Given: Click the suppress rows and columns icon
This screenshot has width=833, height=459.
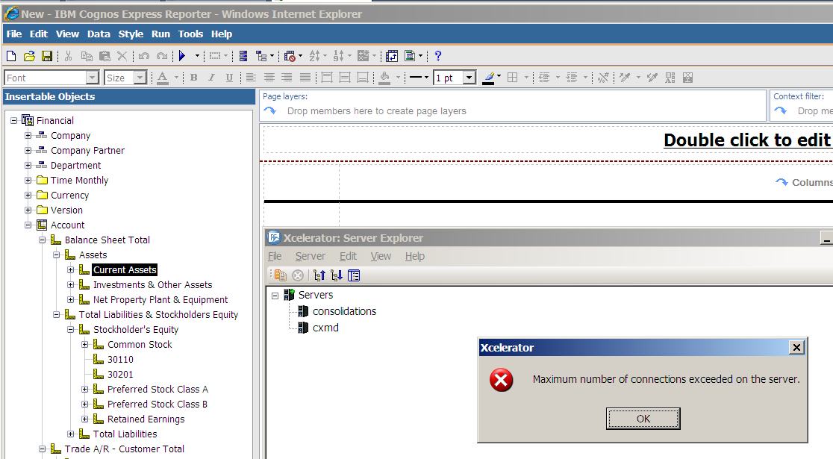Looking at the screenshot, I should [x=290, y=56].
